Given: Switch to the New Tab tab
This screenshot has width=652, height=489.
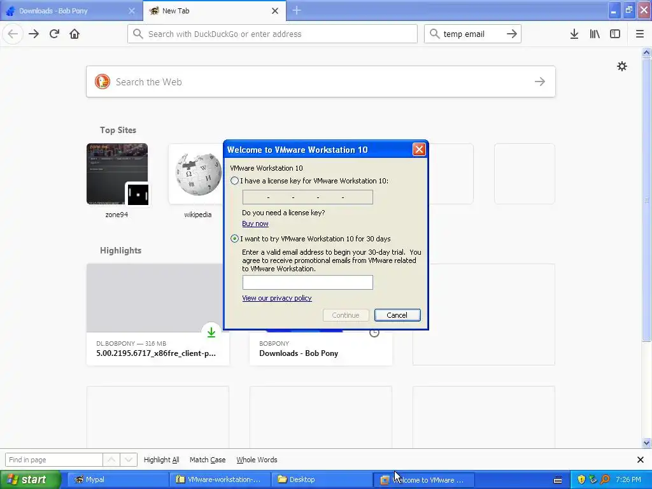Looking at the screenshot, I should [x=215, y=11].
